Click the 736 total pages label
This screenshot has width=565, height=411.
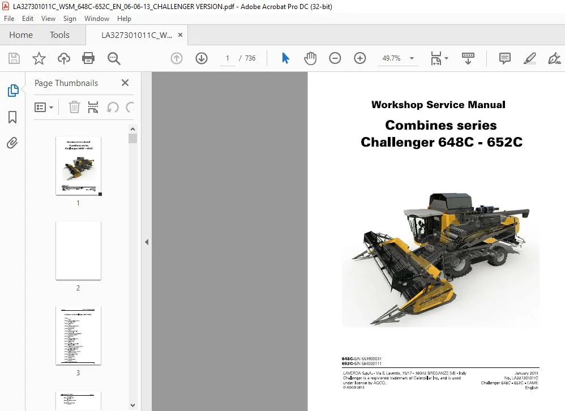(x=250, y=58)
